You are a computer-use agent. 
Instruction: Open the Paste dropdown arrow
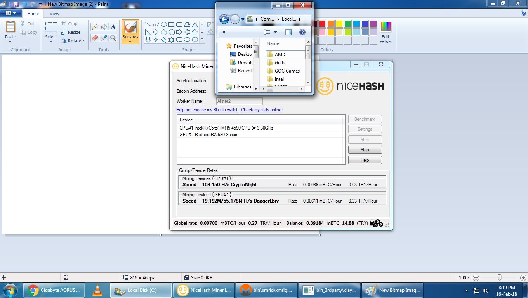10,42
